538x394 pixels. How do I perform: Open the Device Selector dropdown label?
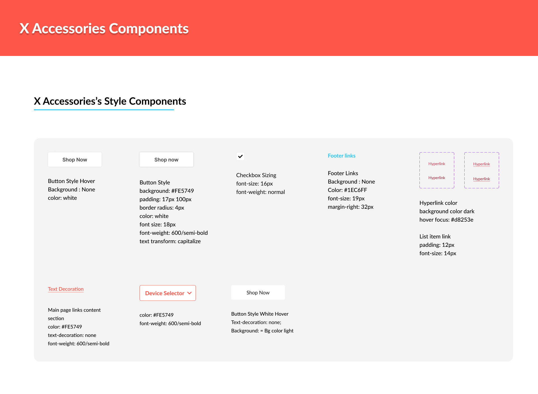[165, 293]
